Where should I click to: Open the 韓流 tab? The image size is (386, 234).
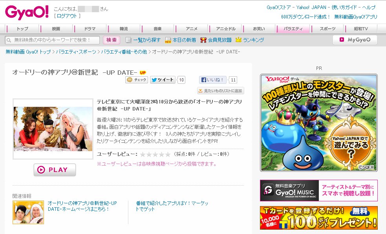pos(124,29)
